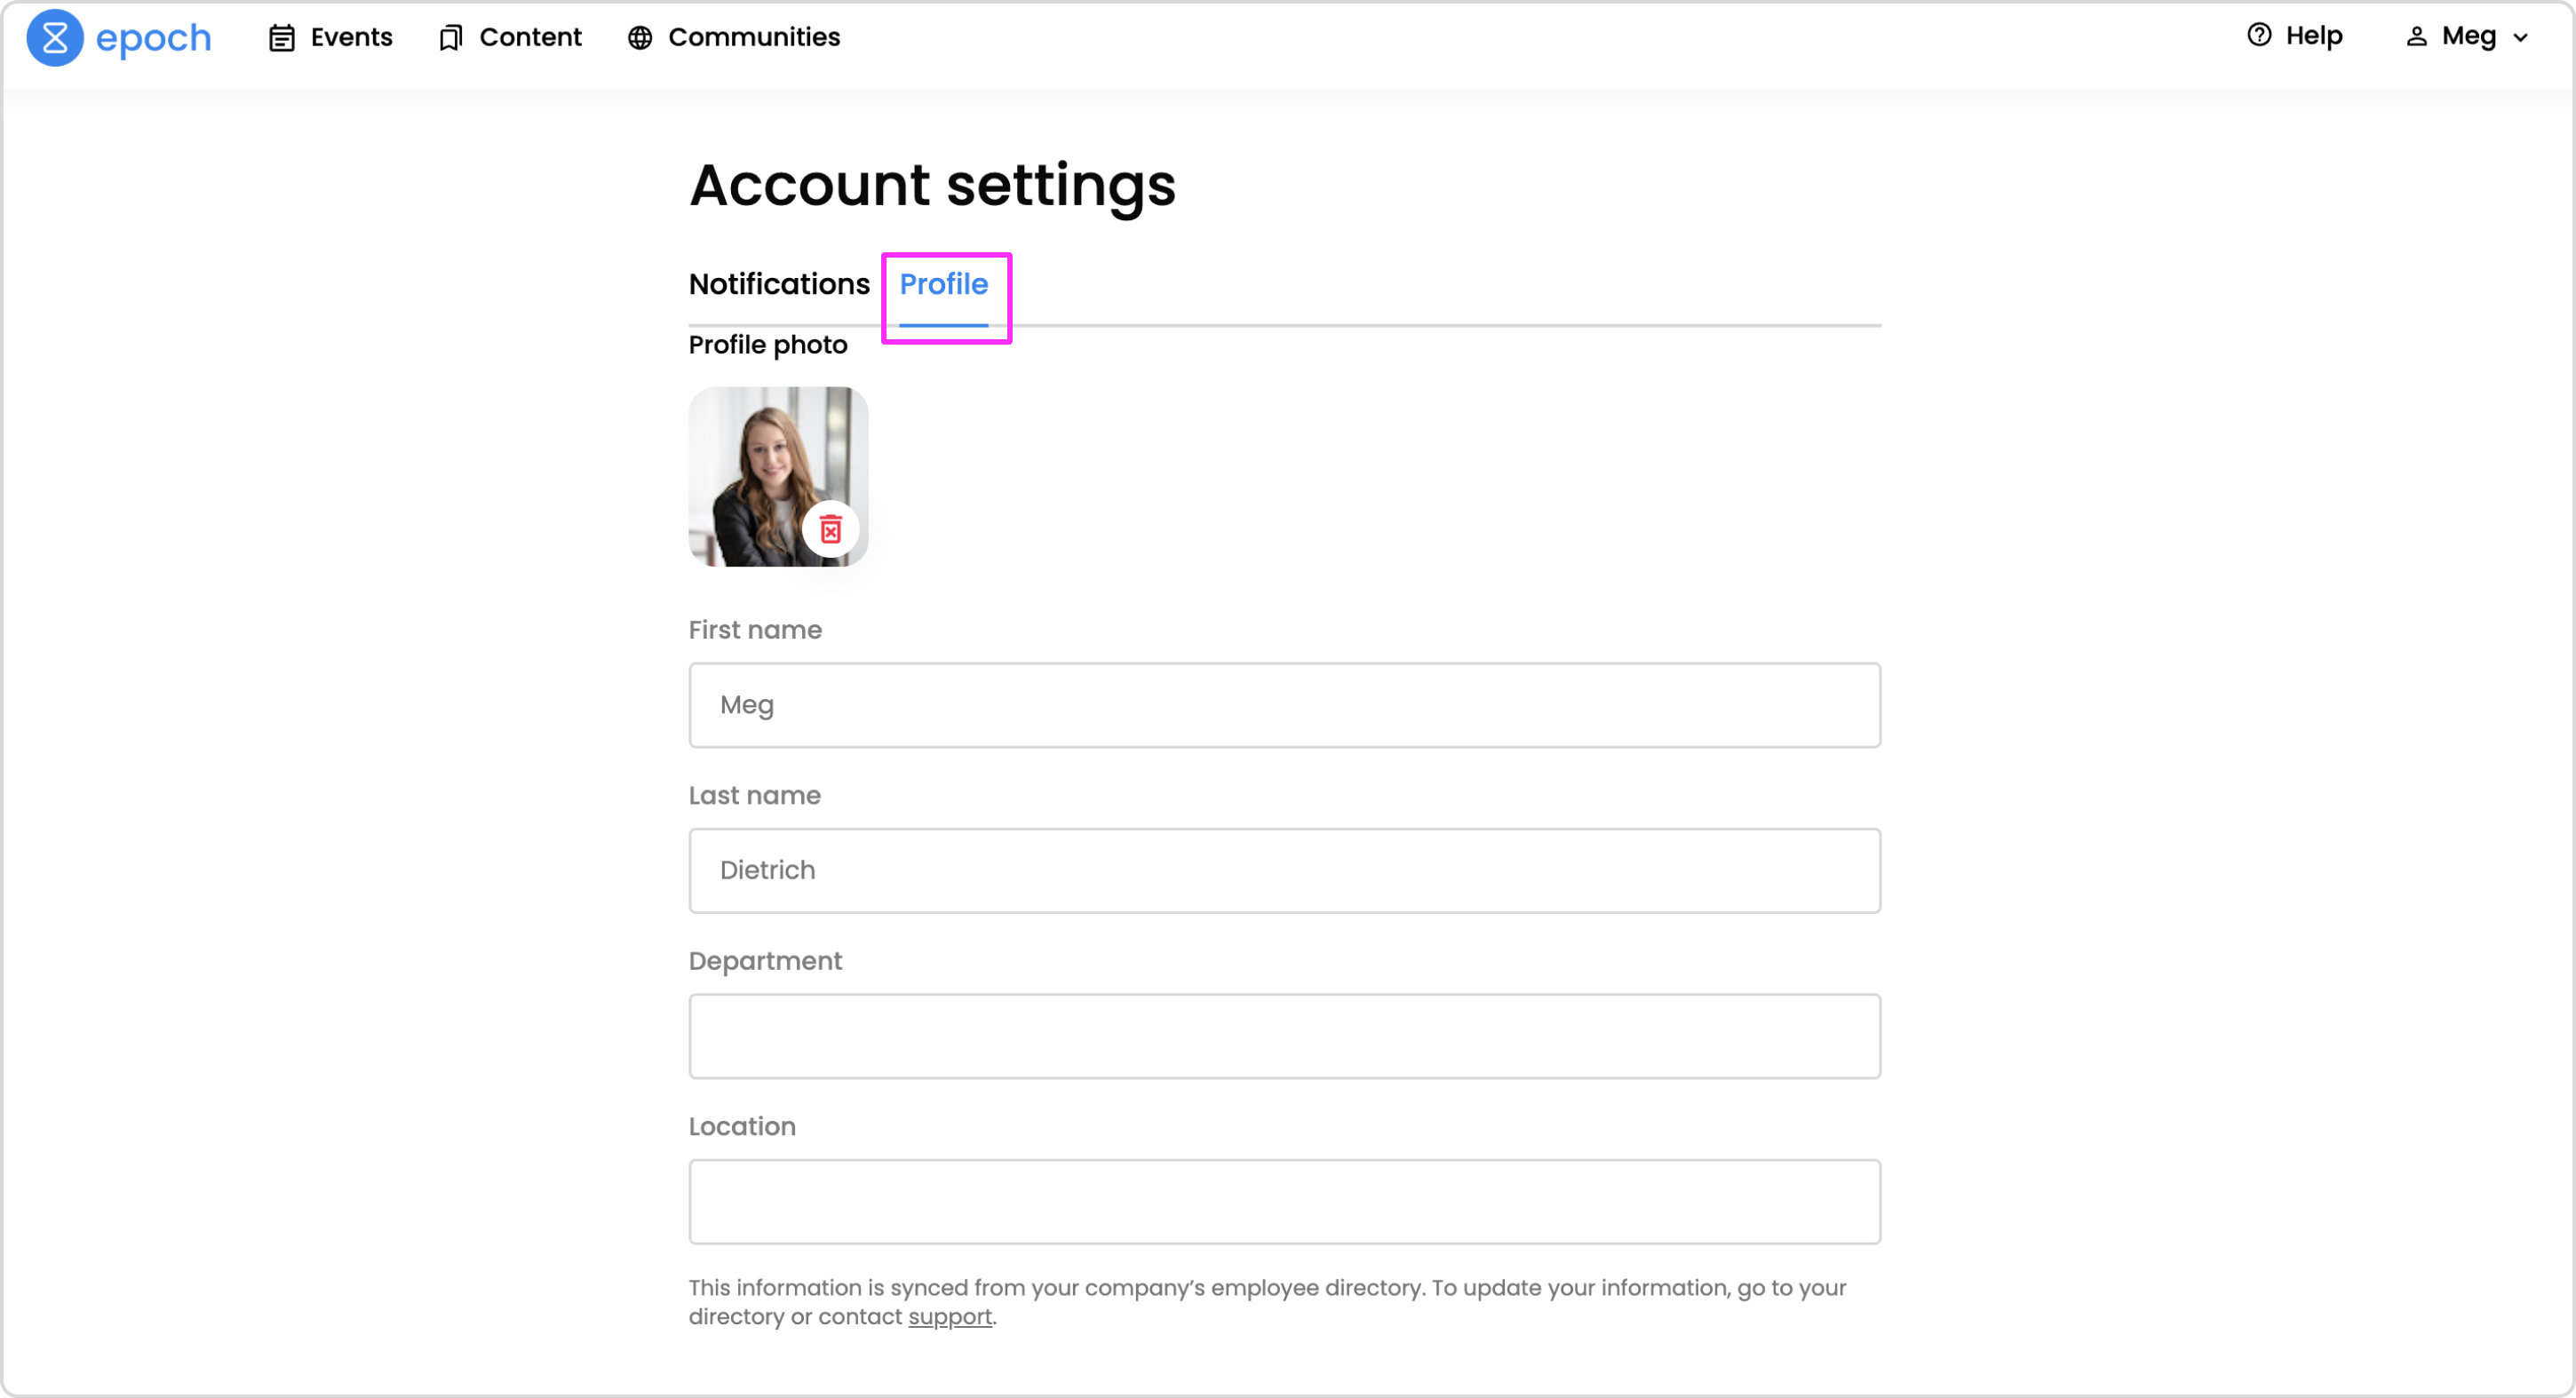2576x1398 pixels.
Task: Click the synced from employee directory notice
Action: click(1267, 1302)
